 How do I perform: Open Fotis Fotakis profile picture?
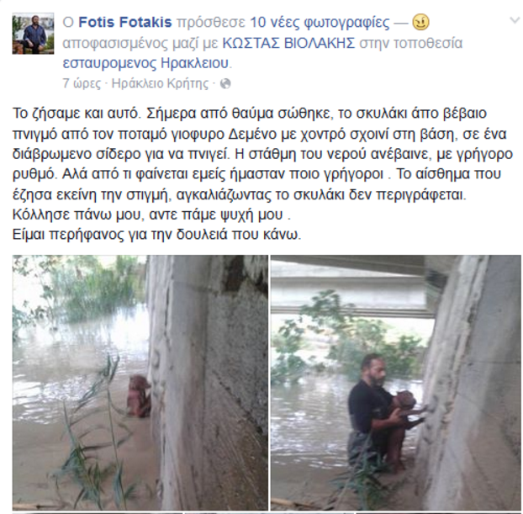(33, 34)
